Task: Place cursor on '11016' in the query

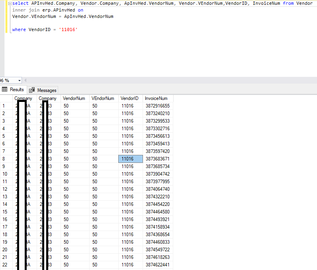Action: (x=68, y=30)
